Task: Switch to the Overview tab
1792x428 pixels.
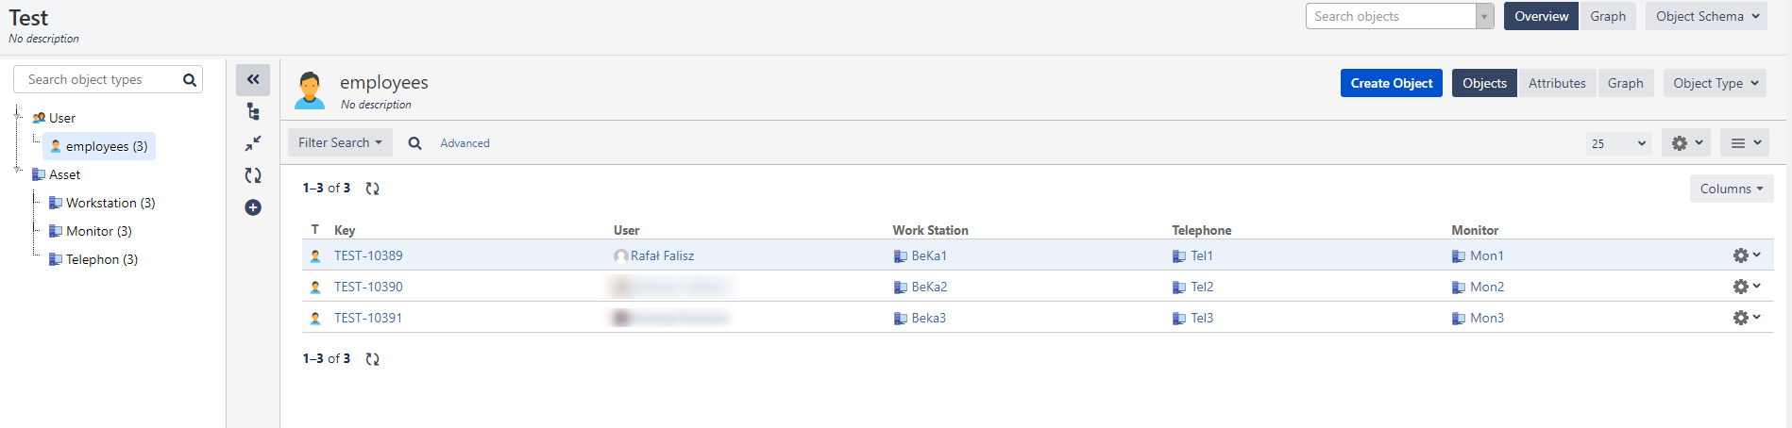Action: (1541, 16)
